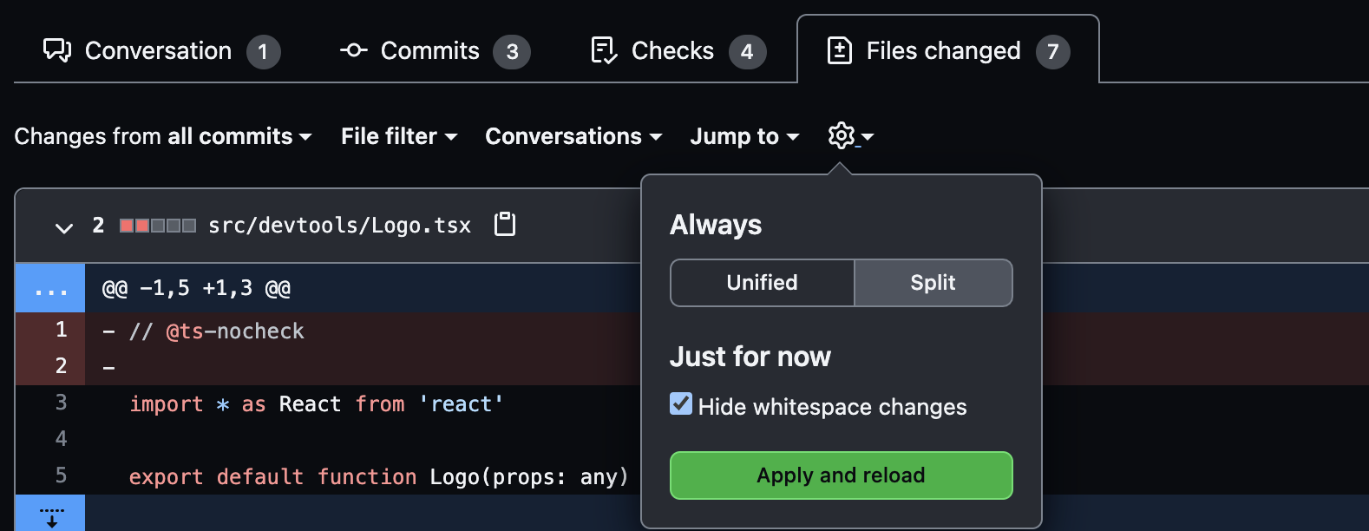
Task: Click line number 3
Action: (50, 403)
